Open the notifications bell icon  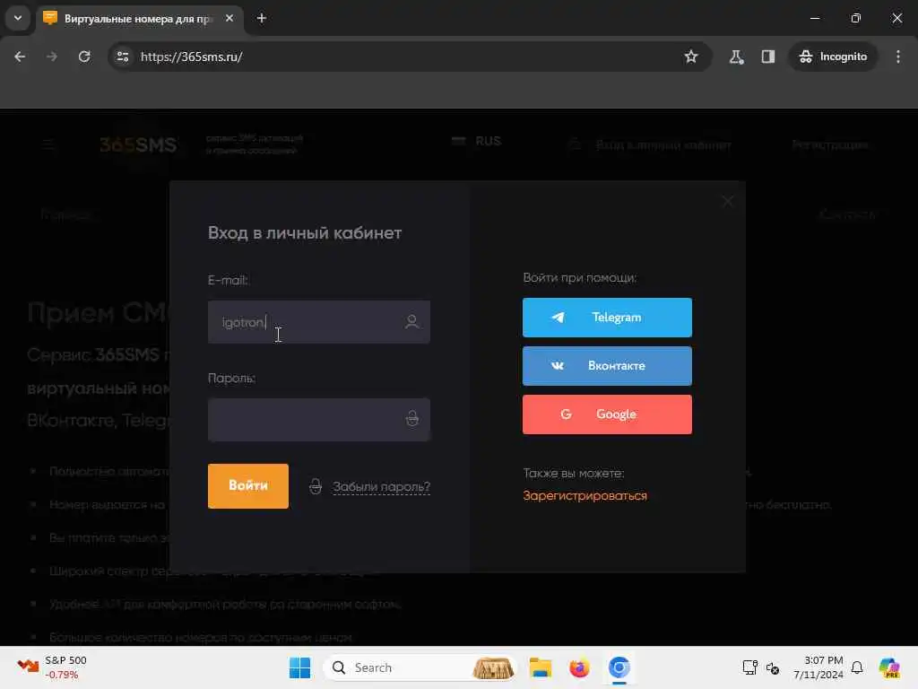[857, 667]
